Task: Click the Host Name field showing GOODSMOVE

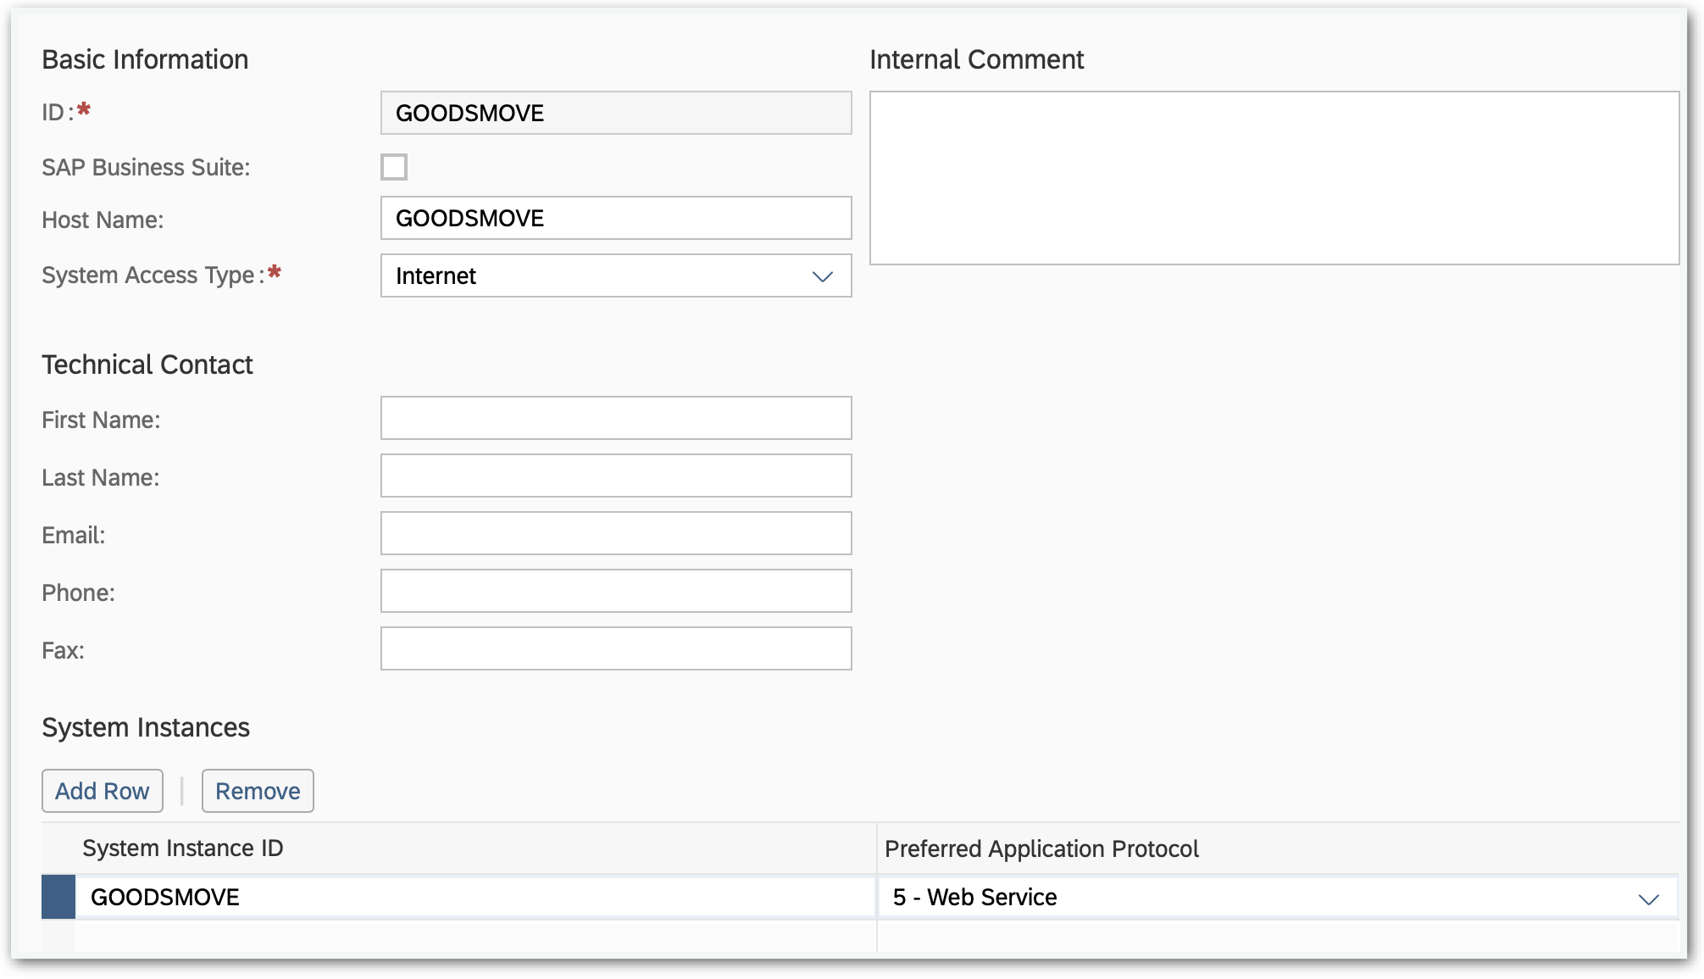Action: (615, 218)
